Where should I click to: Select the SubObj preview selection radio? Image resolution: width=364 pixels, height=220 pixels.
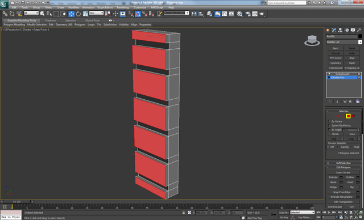pyautogui.click(x=338, y=147)
